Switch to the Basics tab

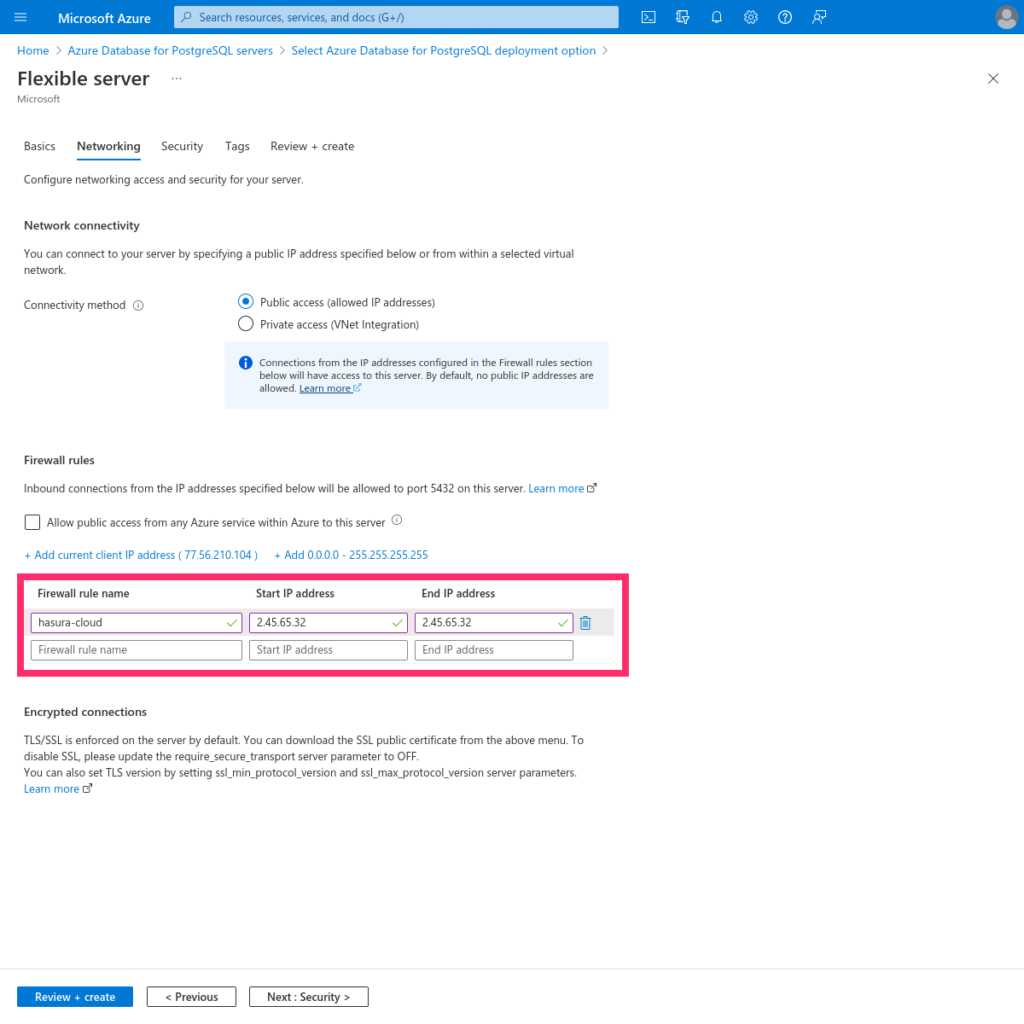(x=39, y=146)
